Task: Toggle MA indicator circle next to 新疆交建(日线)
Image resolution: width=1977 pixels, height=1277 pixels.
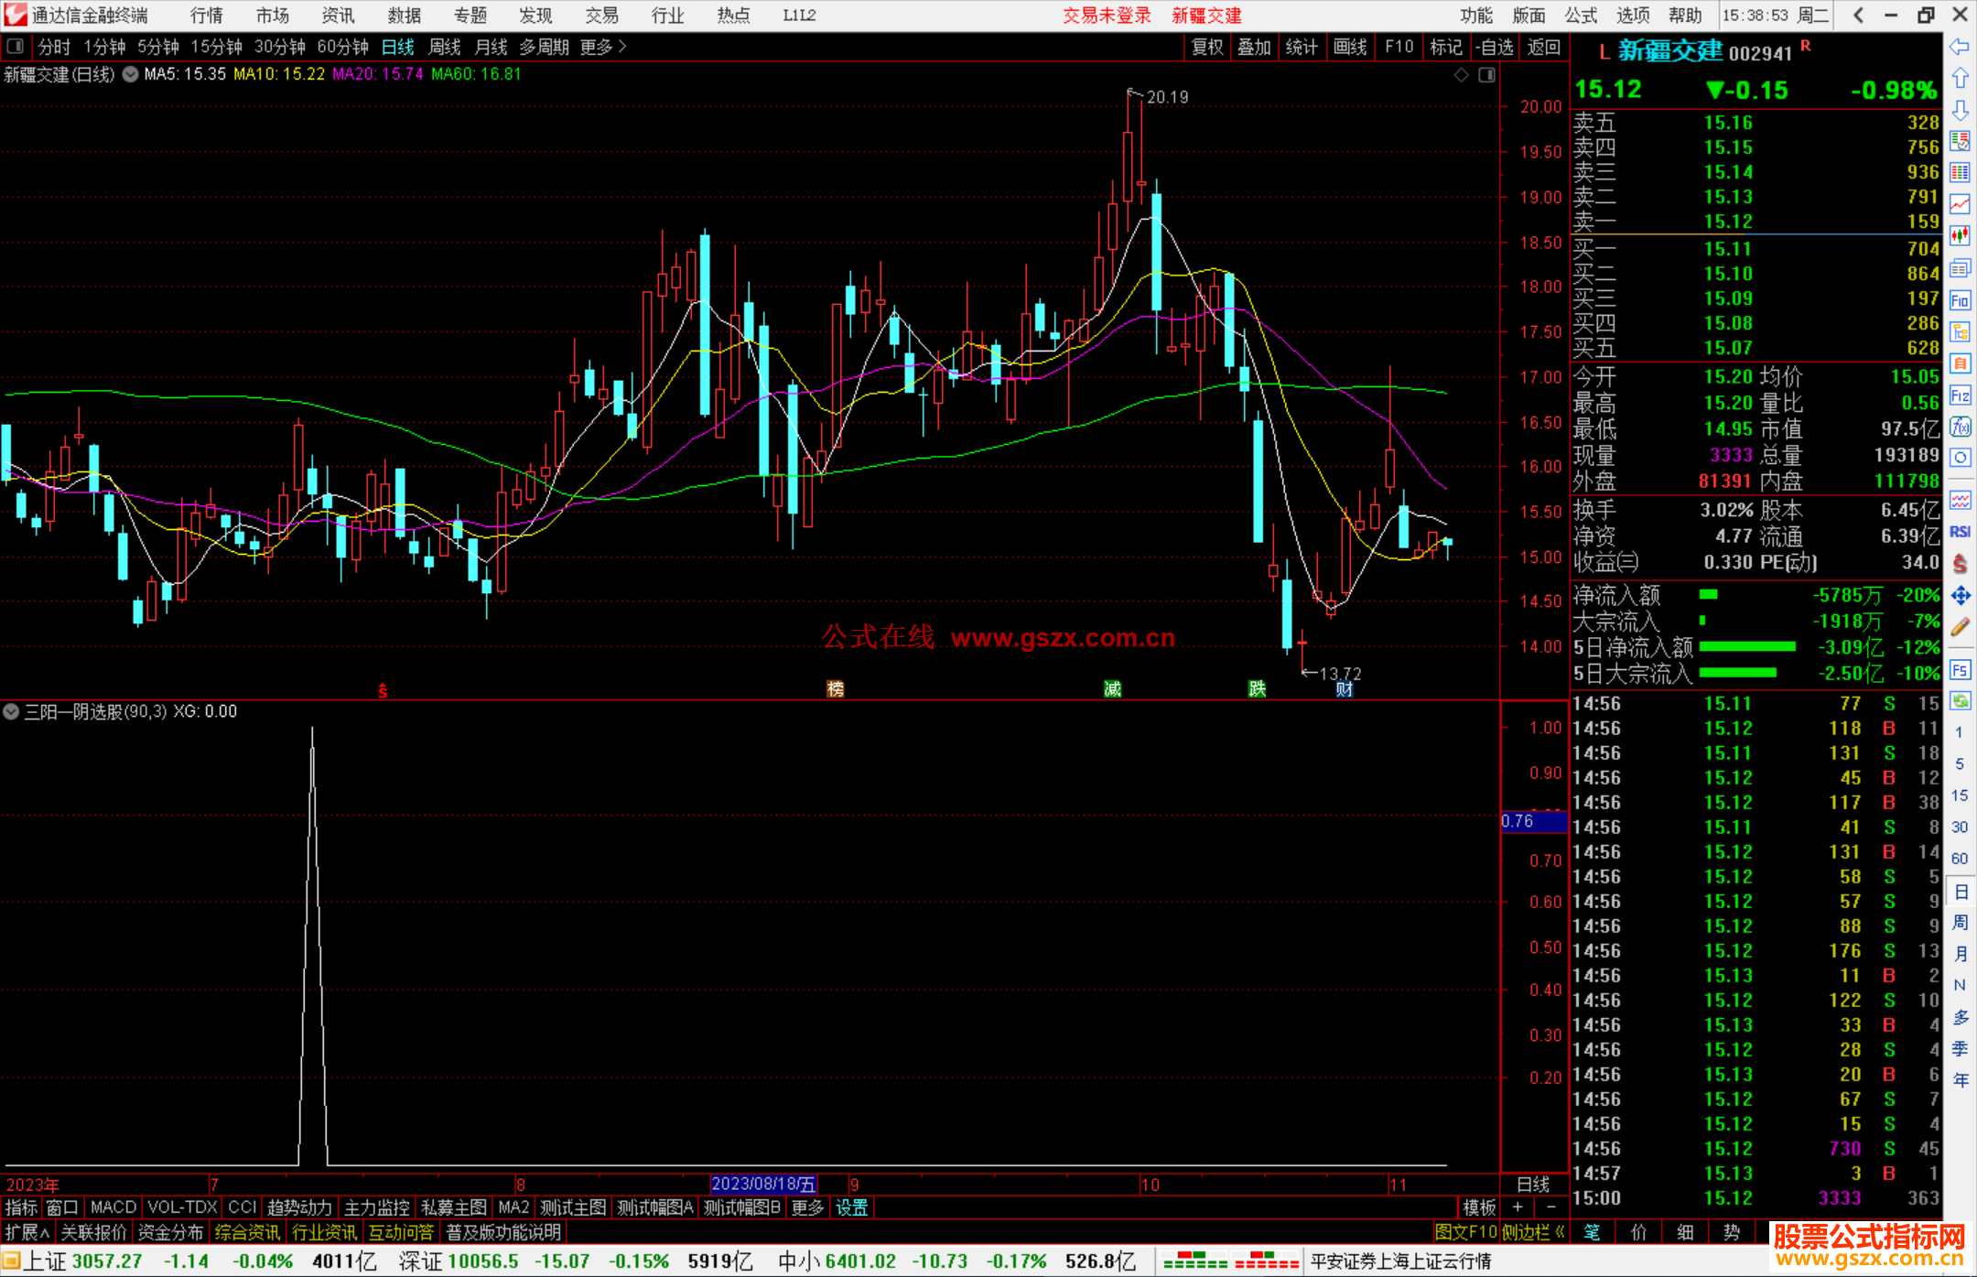Action: click(x=130, y=74)
